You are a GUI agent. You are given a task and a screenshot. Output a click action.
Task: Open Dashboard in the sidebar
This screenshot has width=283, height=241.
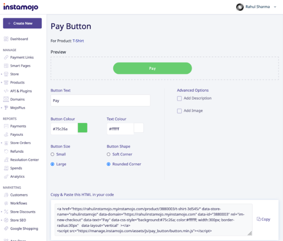coord(19,39)
